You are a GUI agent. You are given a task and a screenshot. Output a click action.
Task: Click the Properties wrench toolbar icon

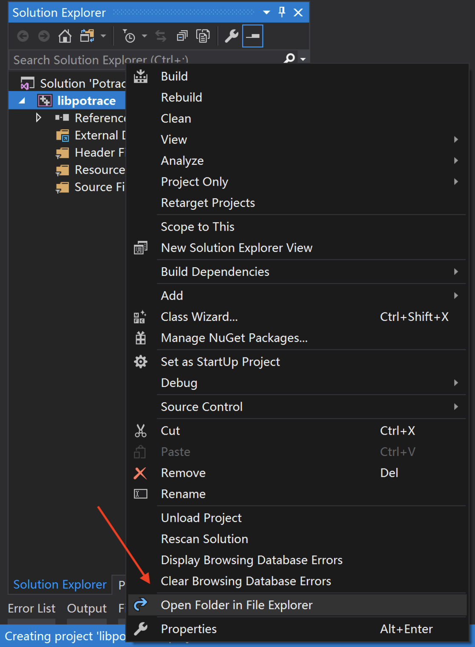coord(231,36)
